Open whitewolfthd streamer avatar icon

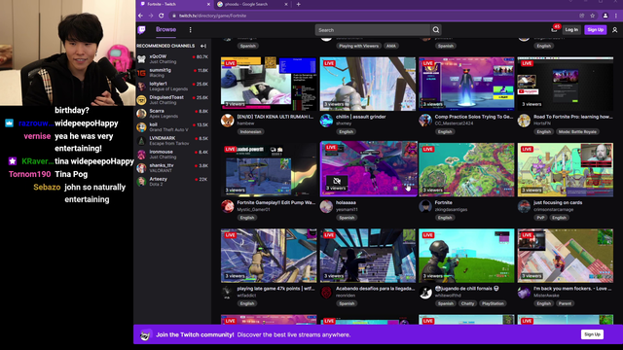pyautogui.click(x=425, y=293)
